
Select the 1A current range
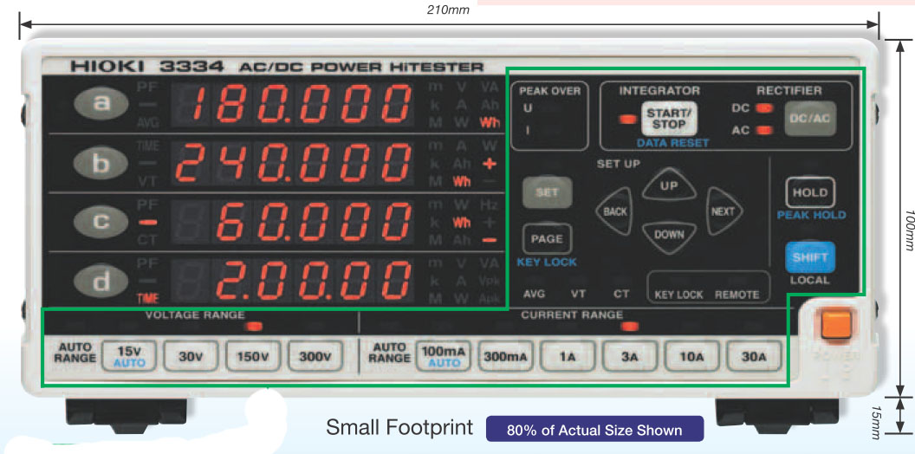568,356
